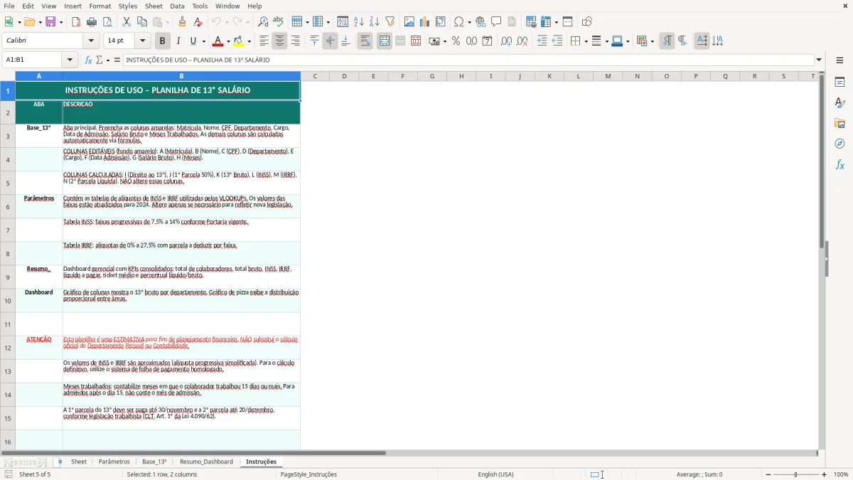
Task: Increase indent
Action: [x=542, y=41]
